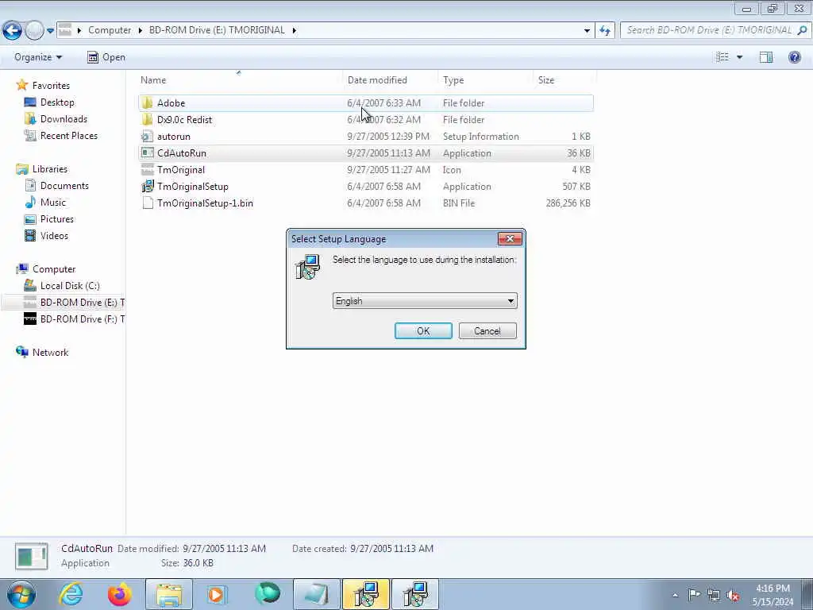Toggle the preview pane icon
813x610 pixels.
766,57
